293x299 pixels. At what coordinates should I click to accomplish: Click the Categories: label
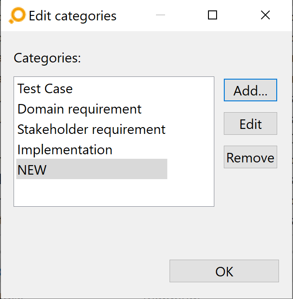[x=47, y=58]
